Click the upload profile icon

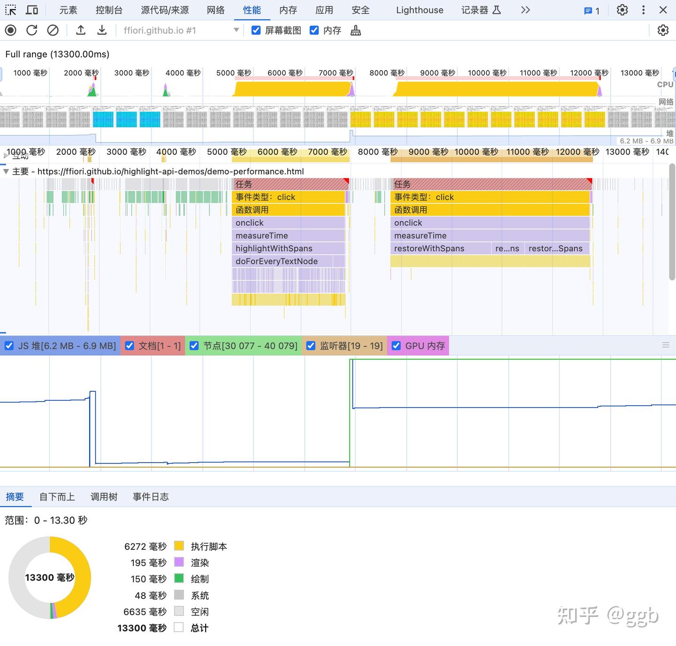(x=81, y=30)
